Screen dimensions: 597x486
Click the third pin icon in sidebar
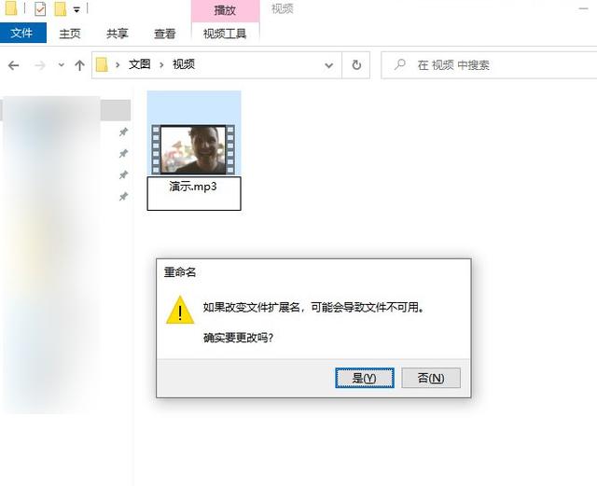pyautogui.click(x=123, y=175)
